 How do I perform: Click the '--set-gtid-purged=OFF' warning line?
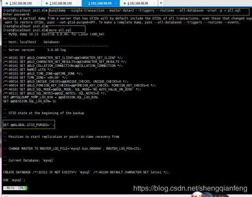[122, 22]
